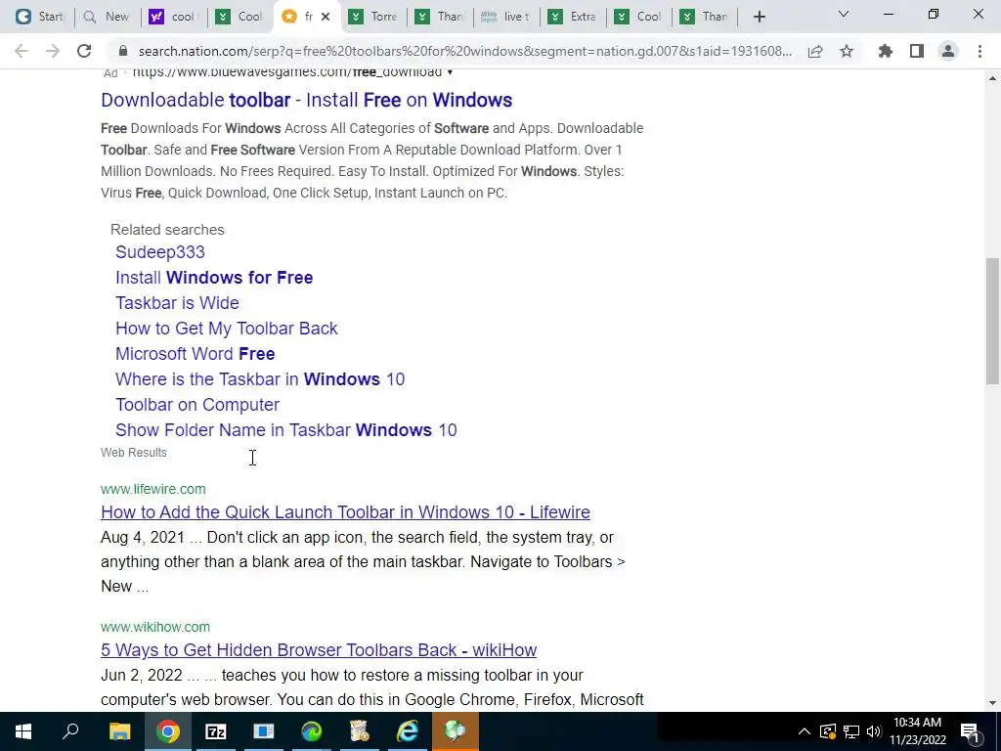Open 7-Zip from the taskbar

pyautogui.click(x=216, y=731)
